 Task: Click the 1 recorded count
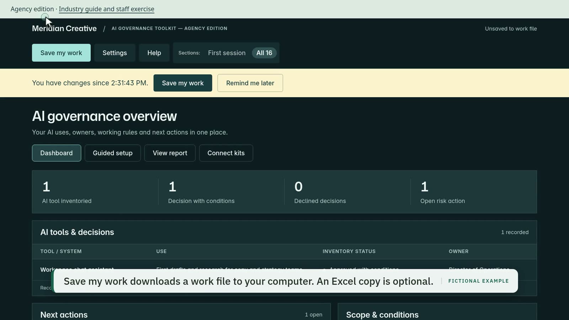tap(515, 232)
